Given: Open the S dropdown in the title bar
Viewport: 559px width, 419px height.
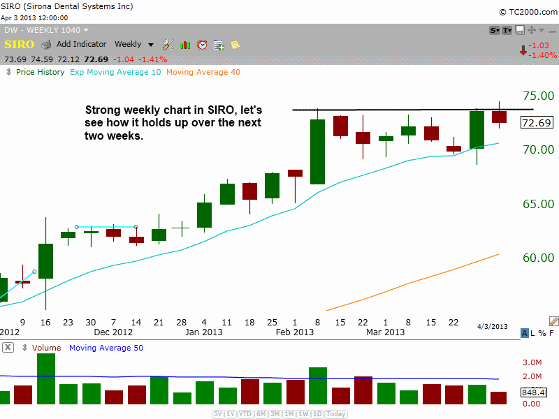Looking at the screenshot, I should coord(495,30).
